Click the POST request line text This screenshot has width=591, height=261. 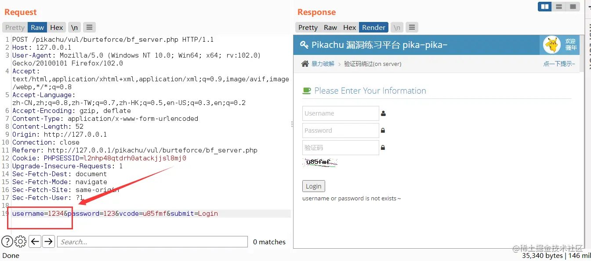coord(113,40)
